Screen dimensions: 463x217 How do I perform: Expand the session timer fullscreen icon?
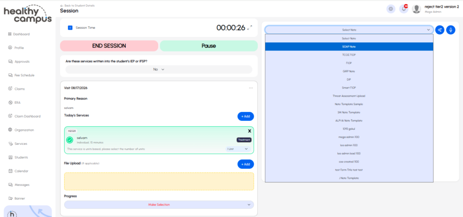tap(250, 28)
